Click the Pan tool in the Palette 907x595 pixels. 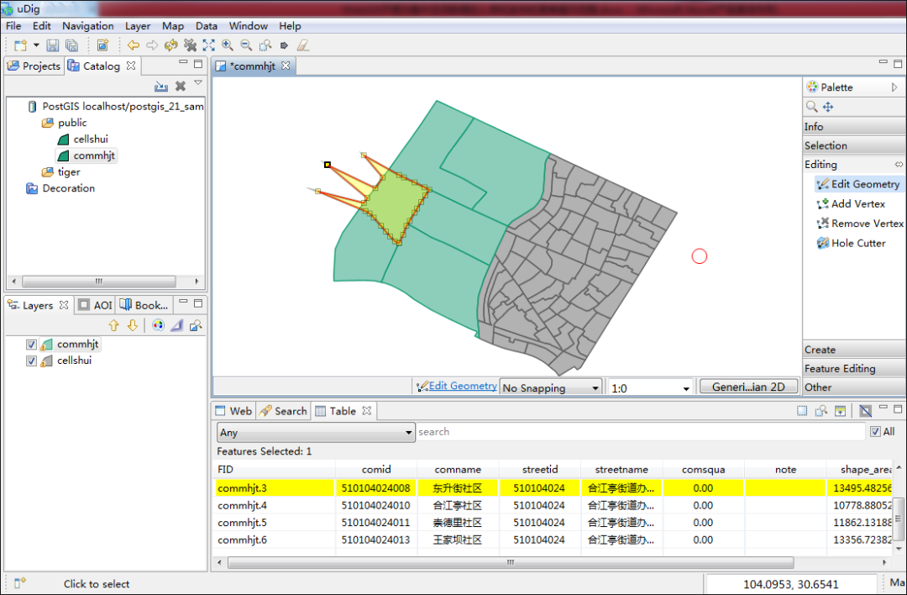coord(828,107)
